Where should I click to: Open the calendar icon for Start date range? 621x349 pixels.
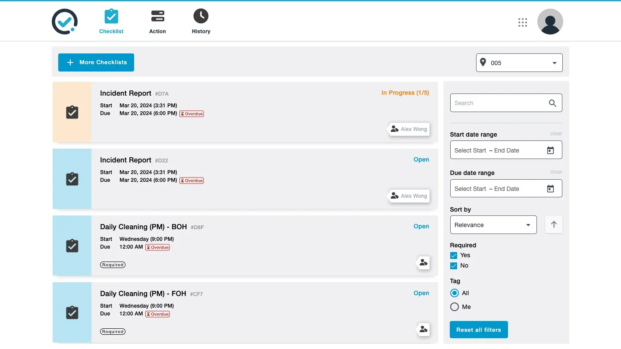point(550,150)
